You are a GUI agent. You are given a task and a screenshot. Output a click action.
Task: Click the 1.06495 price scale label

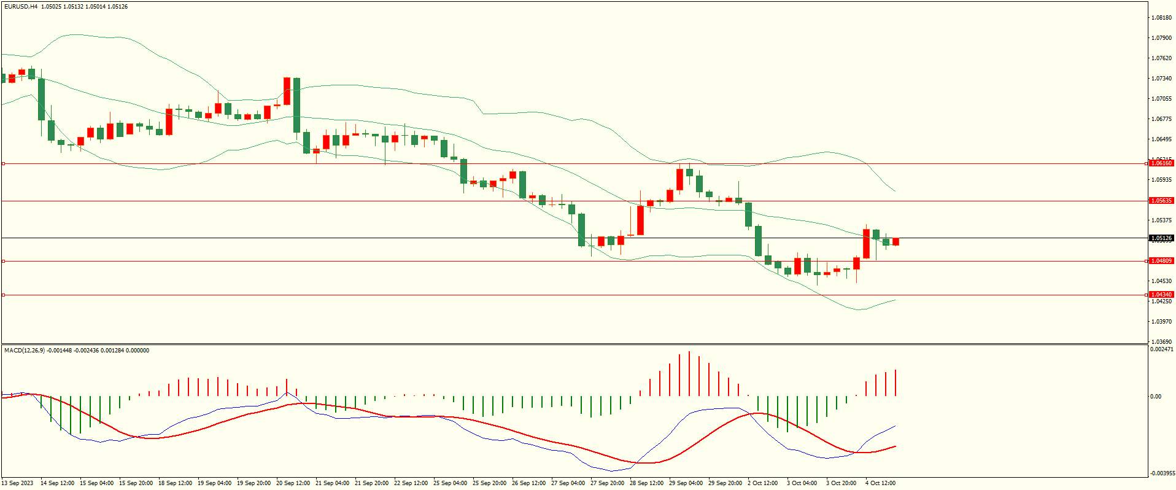point(1161,139)
